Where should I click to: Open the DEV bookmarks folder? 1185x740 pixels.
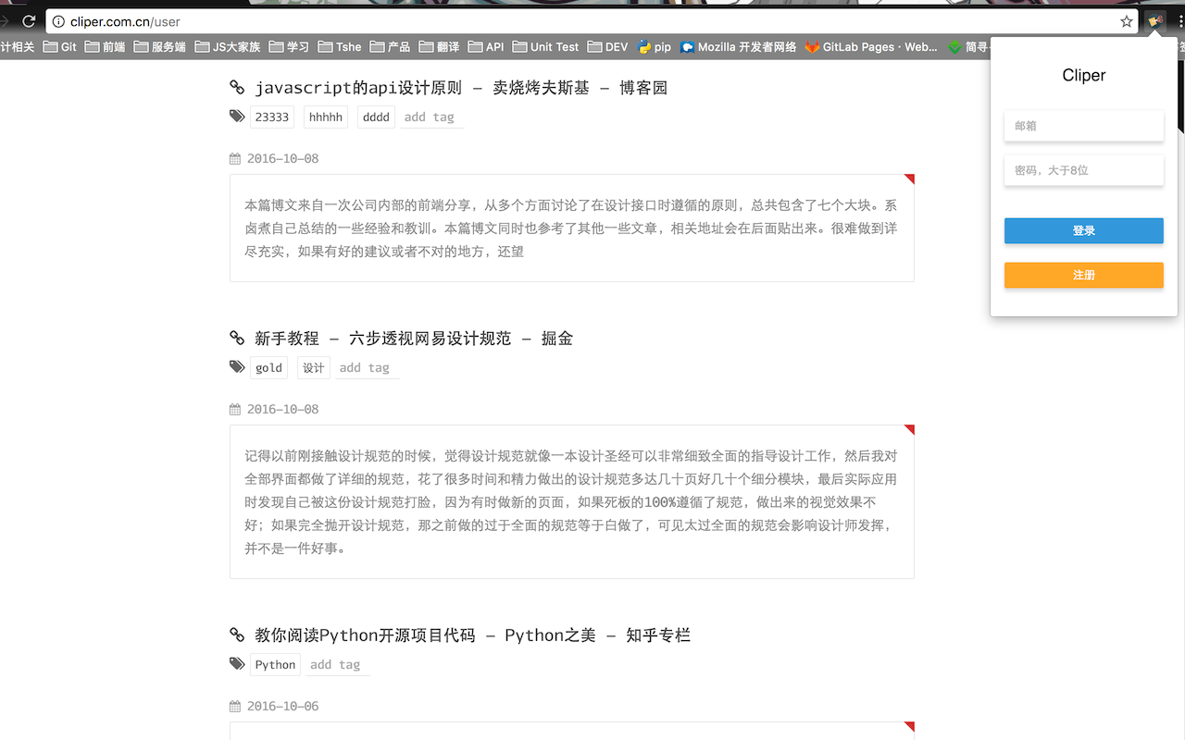point(607,47)
